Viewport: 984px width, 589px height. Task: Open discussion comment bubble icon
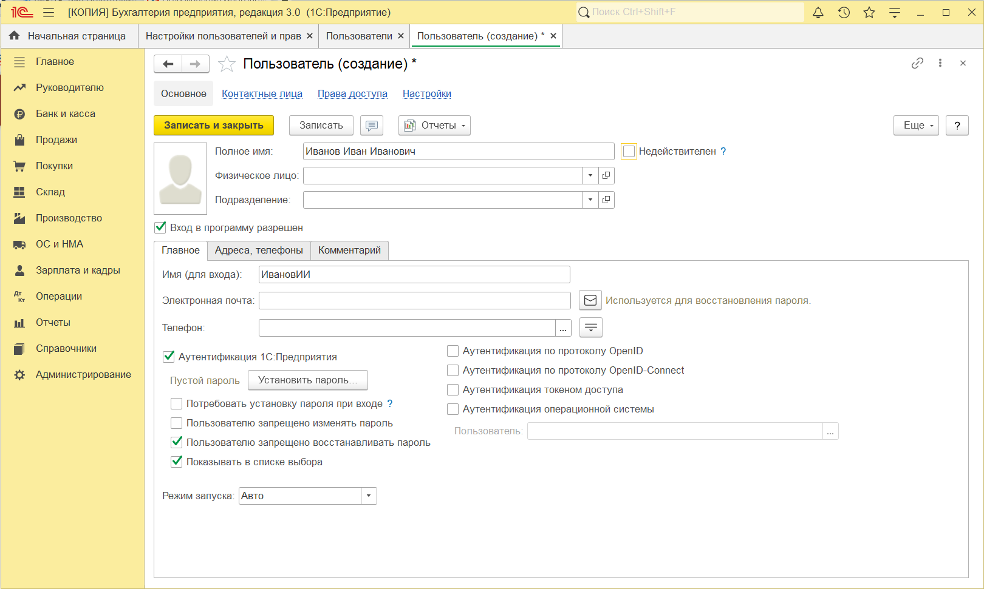click(x=372, y=126)
